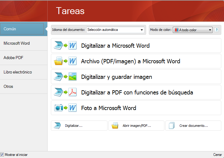
Task: Click folder icon in Archivo (PDF/imagen) task
Action: [58, 61]
